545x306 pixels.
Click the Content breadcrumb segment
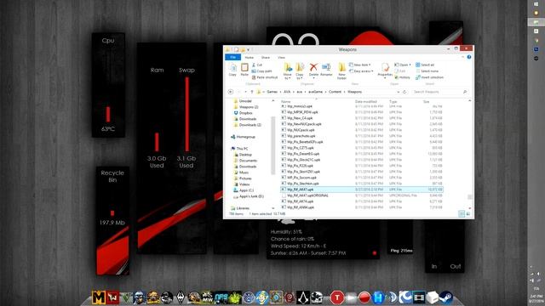click(335, 92)
